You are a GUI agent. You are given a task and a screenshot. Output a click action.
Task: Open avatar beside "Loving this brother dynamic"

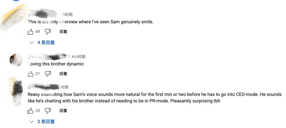(16, 60)
